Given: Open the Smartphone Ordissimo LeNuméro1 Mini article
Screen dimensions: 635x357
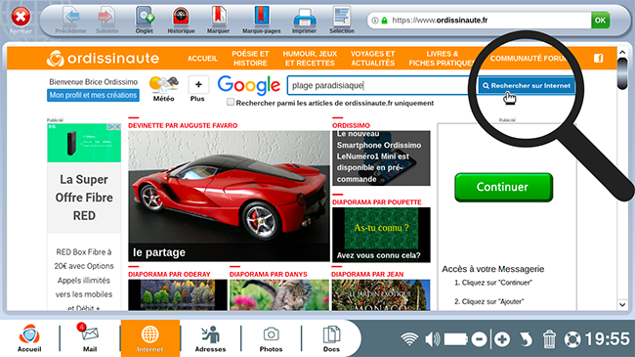Looking at the screenshot, I should [x=381, y=157].
